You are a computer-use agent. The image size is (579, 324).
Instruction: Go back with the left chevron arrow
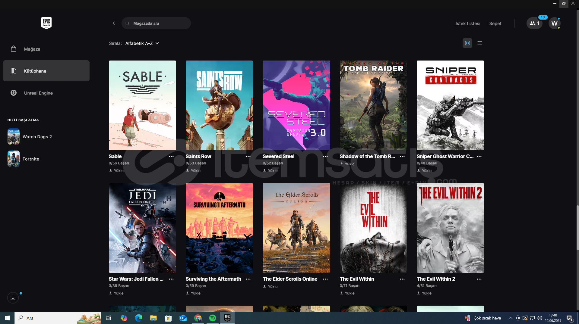coord(114,23)
